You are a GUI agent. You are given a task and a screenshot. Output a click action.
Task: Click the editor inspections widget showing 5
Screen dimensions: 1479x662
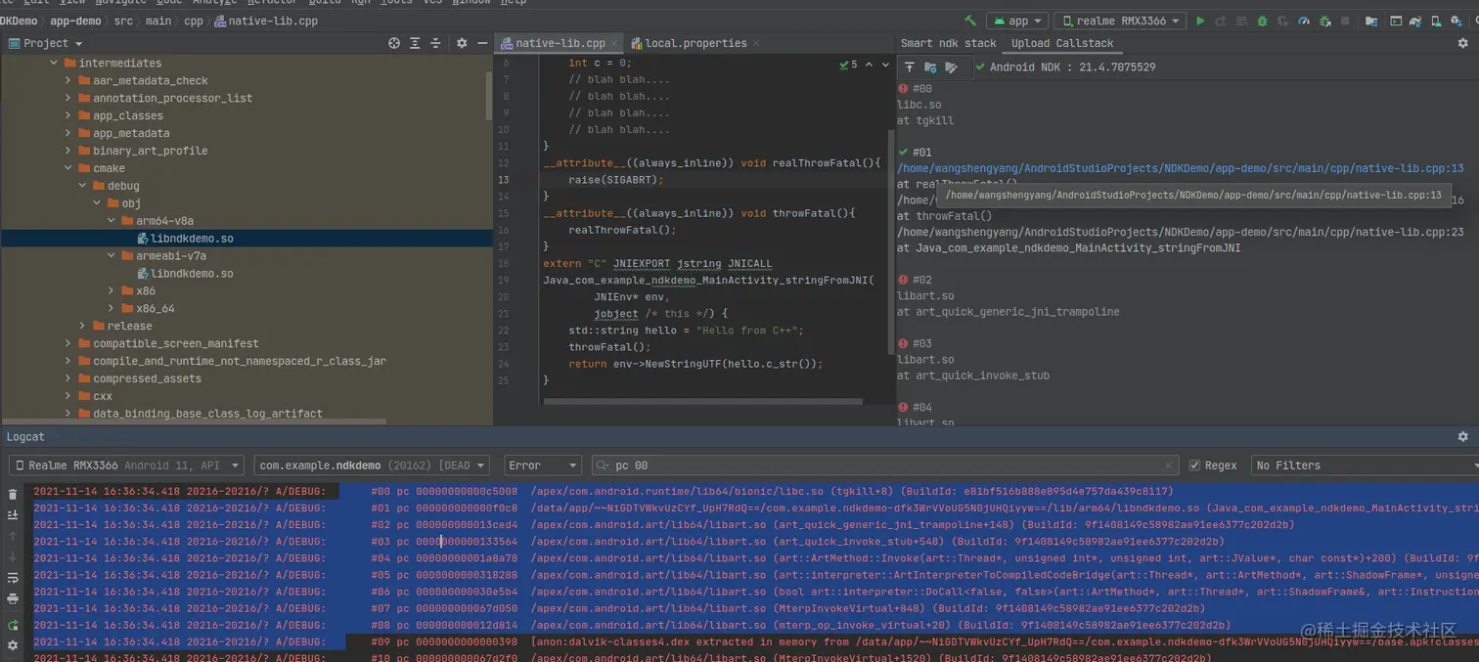click(849, 65)
